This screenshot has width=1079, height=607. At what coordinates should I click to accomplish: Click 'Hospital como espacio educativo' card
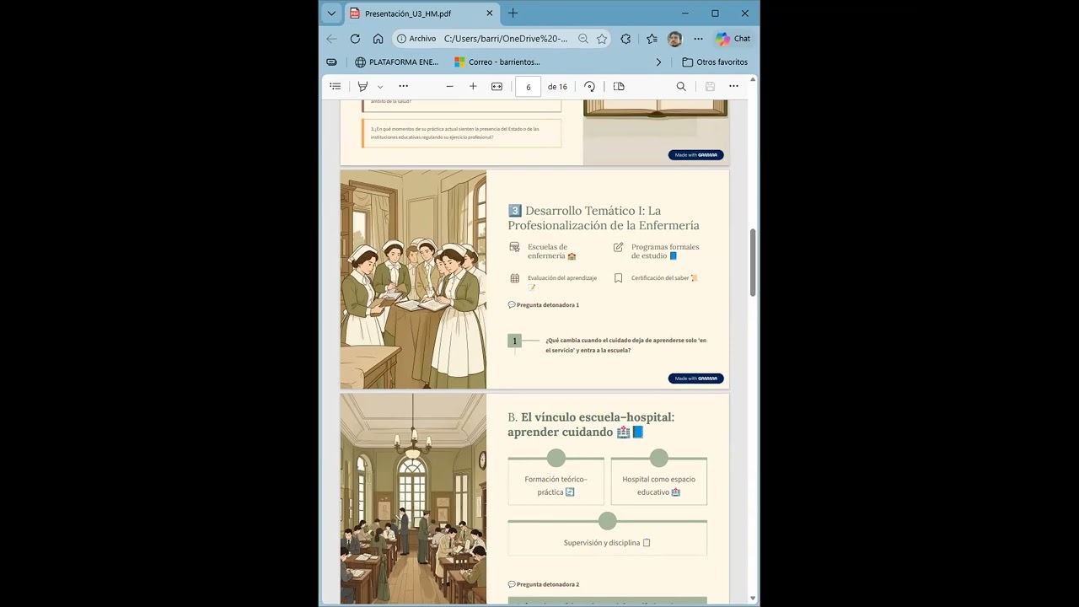[x=658, y=481]
